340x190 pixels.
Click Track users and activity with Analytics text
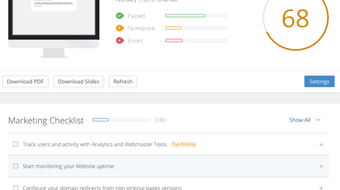(x=95, y=144)
